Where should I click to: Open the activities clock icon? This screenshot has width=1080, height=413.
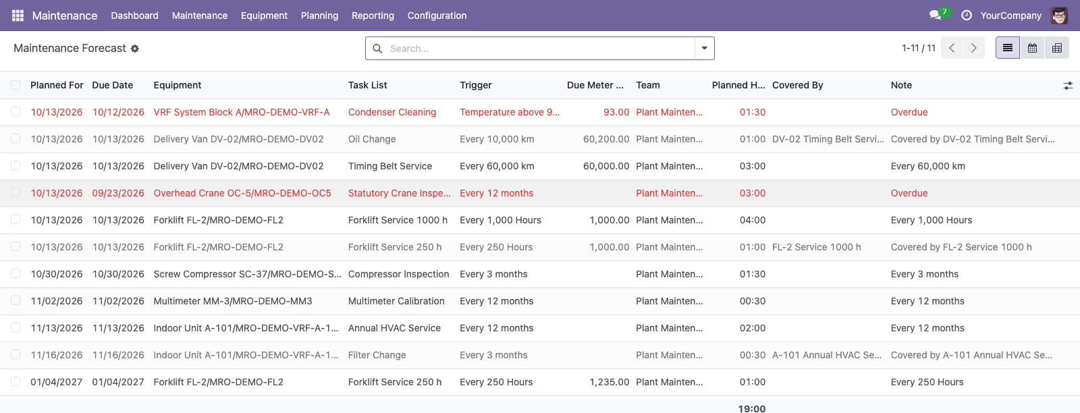click(967, 16)
